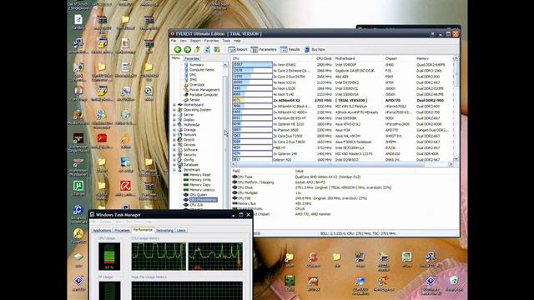Select the highlighted 2x Athlon64 X2 result row
The image size is (534, 300).
(342, 100)
